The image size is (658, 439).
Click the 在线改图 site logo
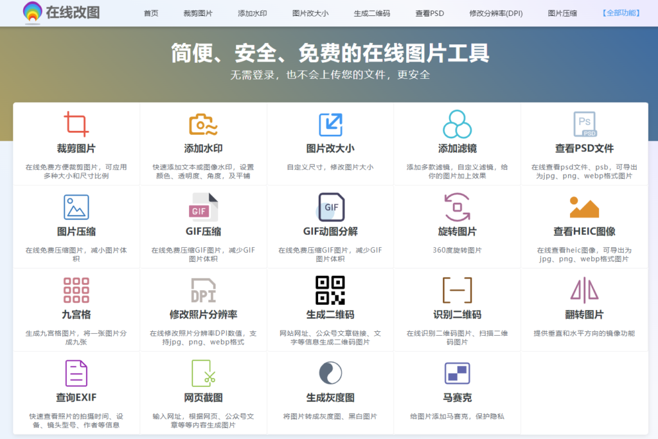coord(61,12)
